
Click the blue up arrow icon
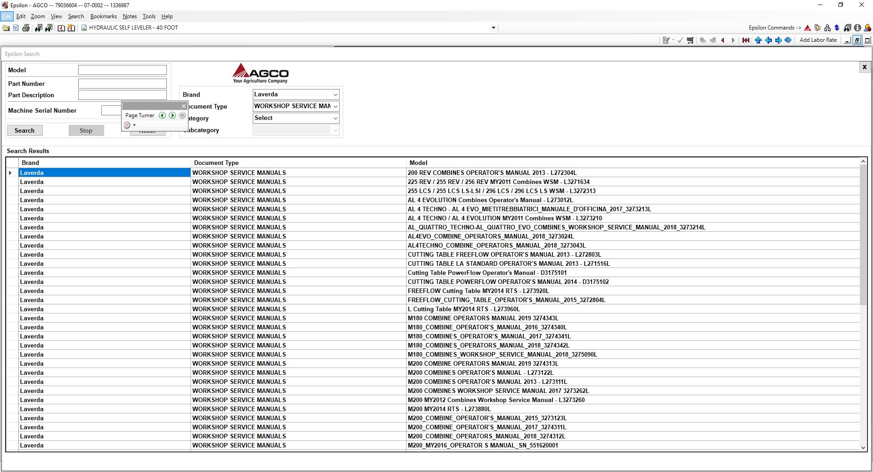758,40
